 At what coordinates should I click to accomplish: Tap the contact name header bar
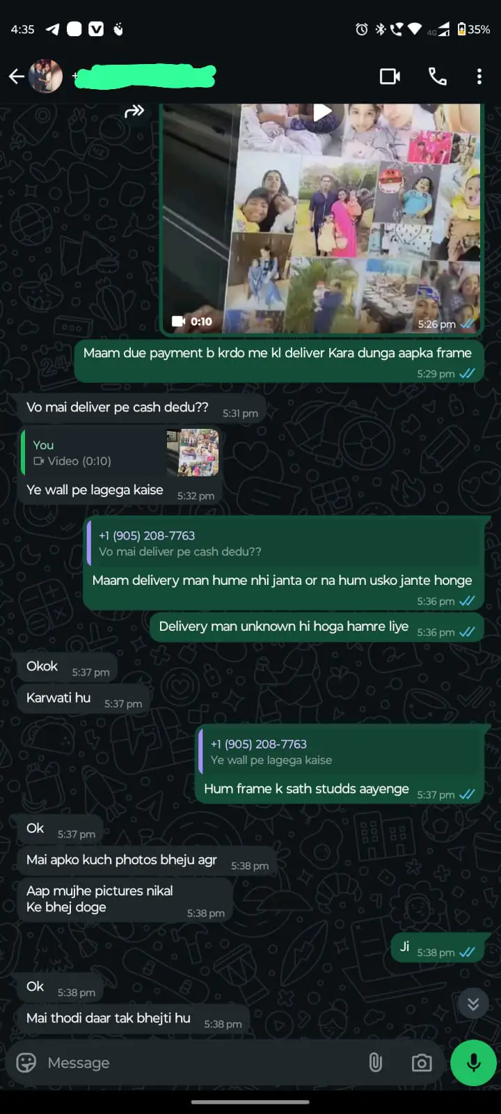coord(146,77)
